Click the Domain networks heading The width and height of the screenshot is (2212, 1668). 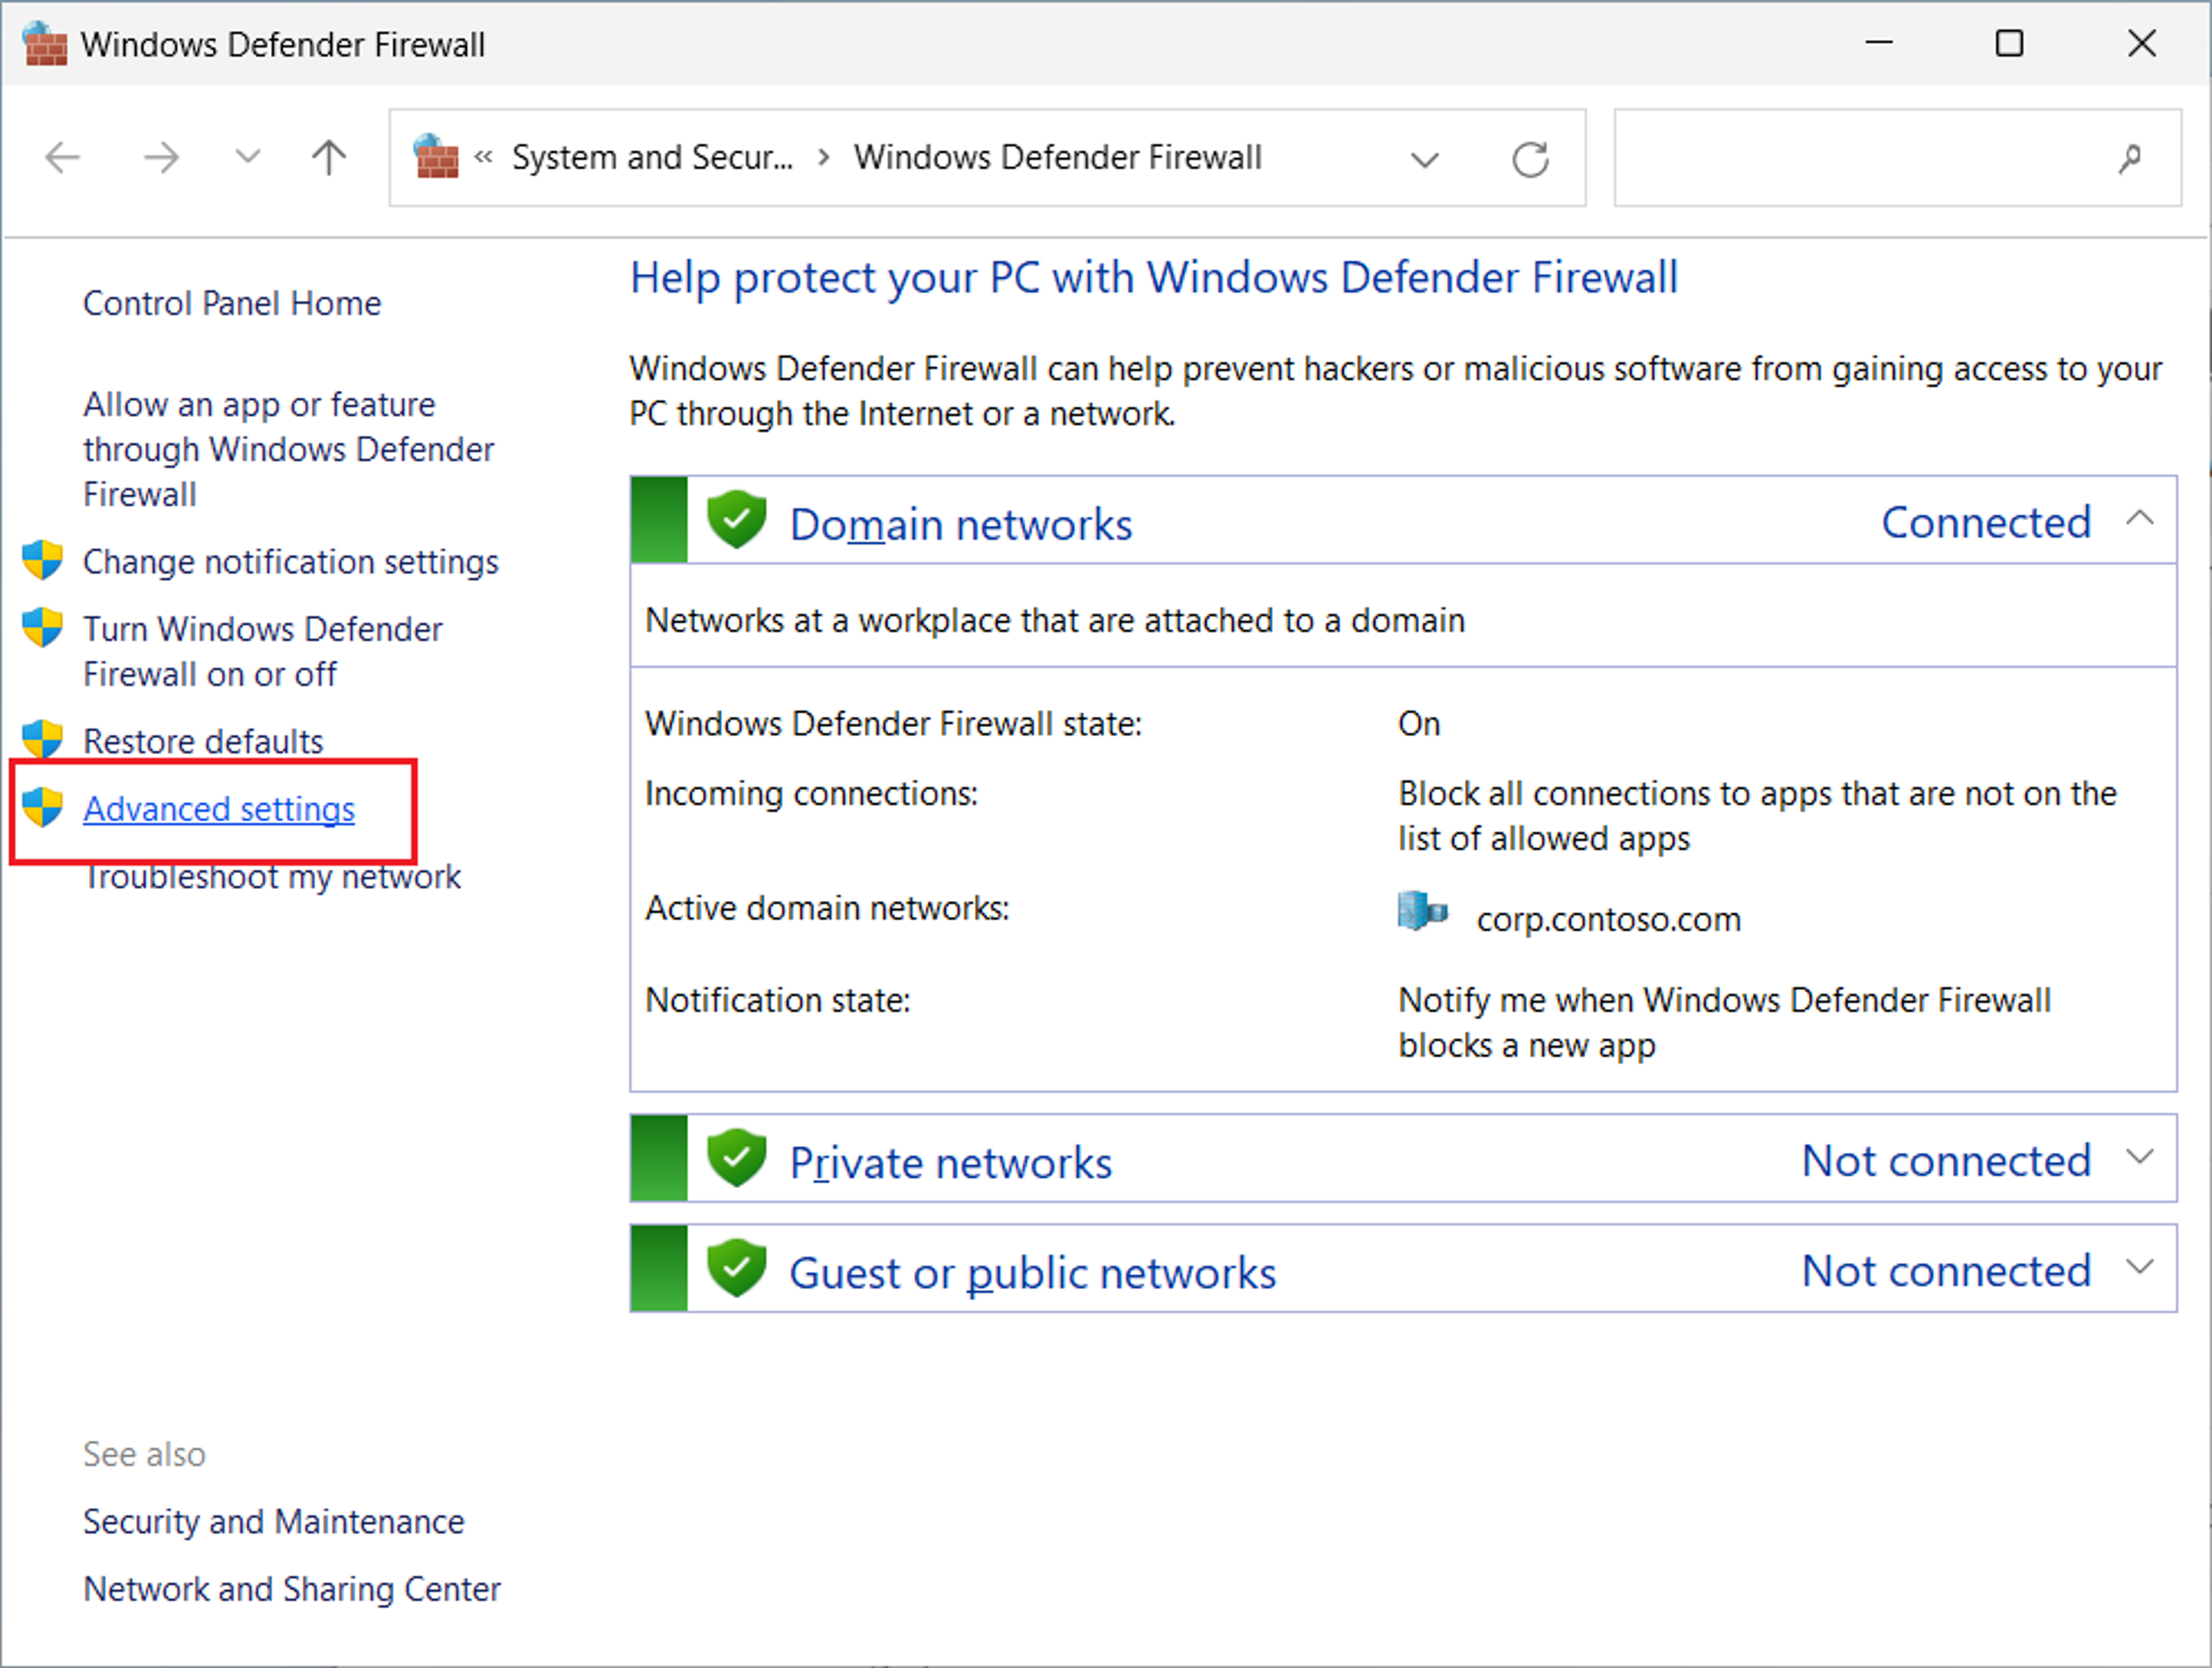coord(961,524)
